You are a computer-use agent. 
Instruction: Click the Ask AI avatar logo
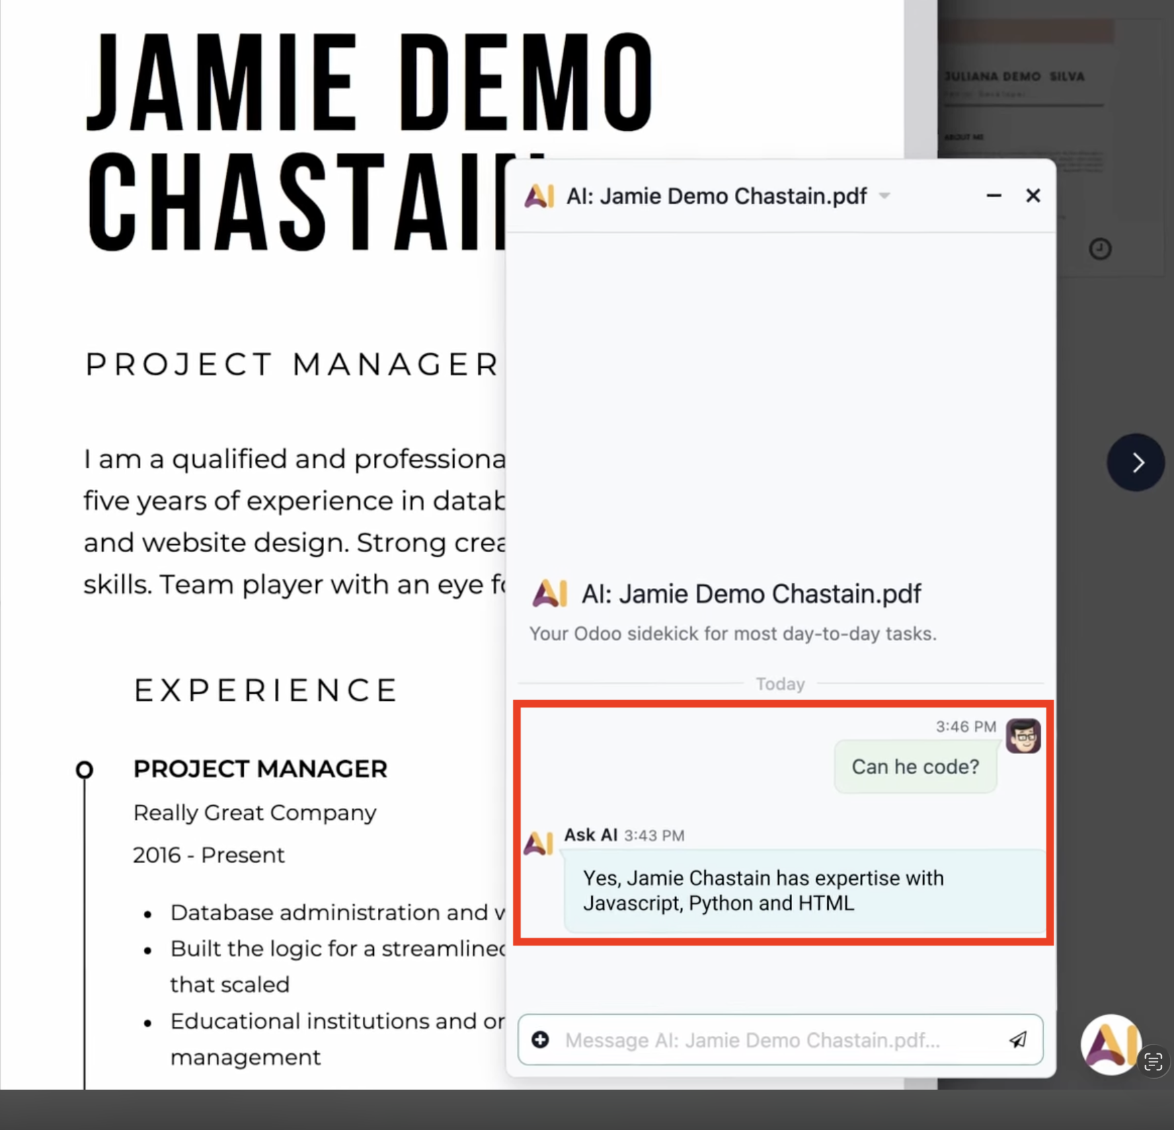coord(539,843)
